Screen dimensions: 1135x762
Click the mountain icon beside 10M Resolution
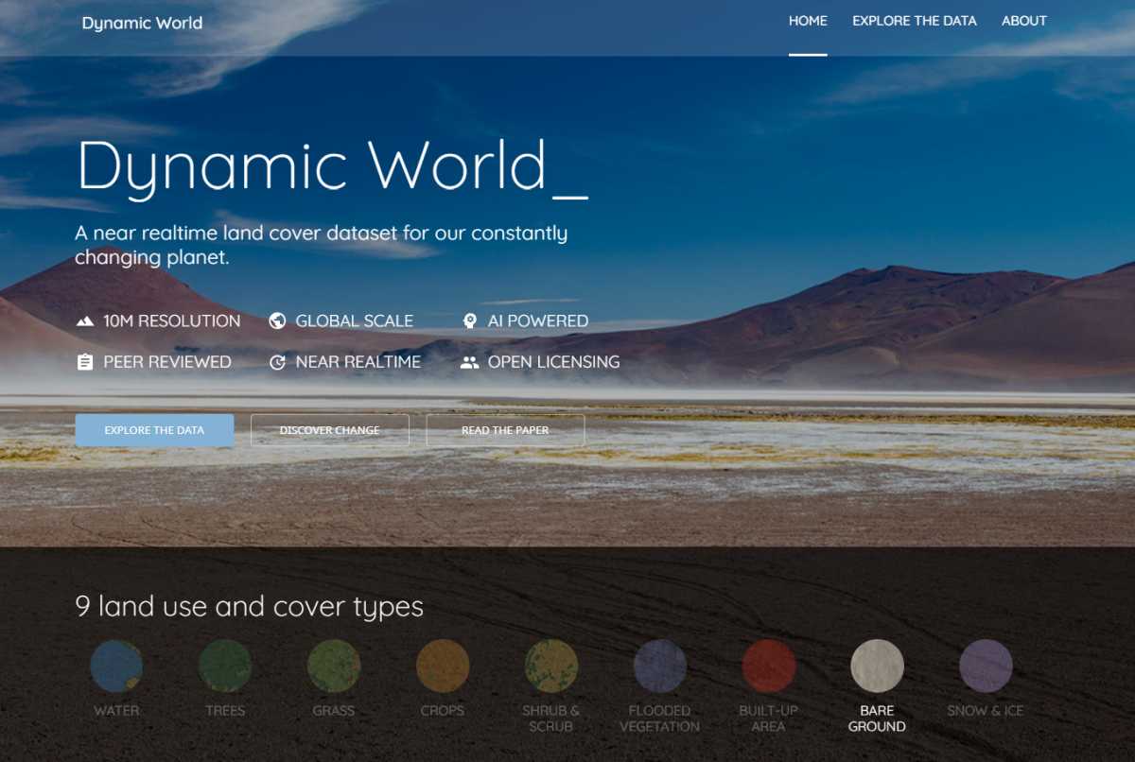pos(85,321)
